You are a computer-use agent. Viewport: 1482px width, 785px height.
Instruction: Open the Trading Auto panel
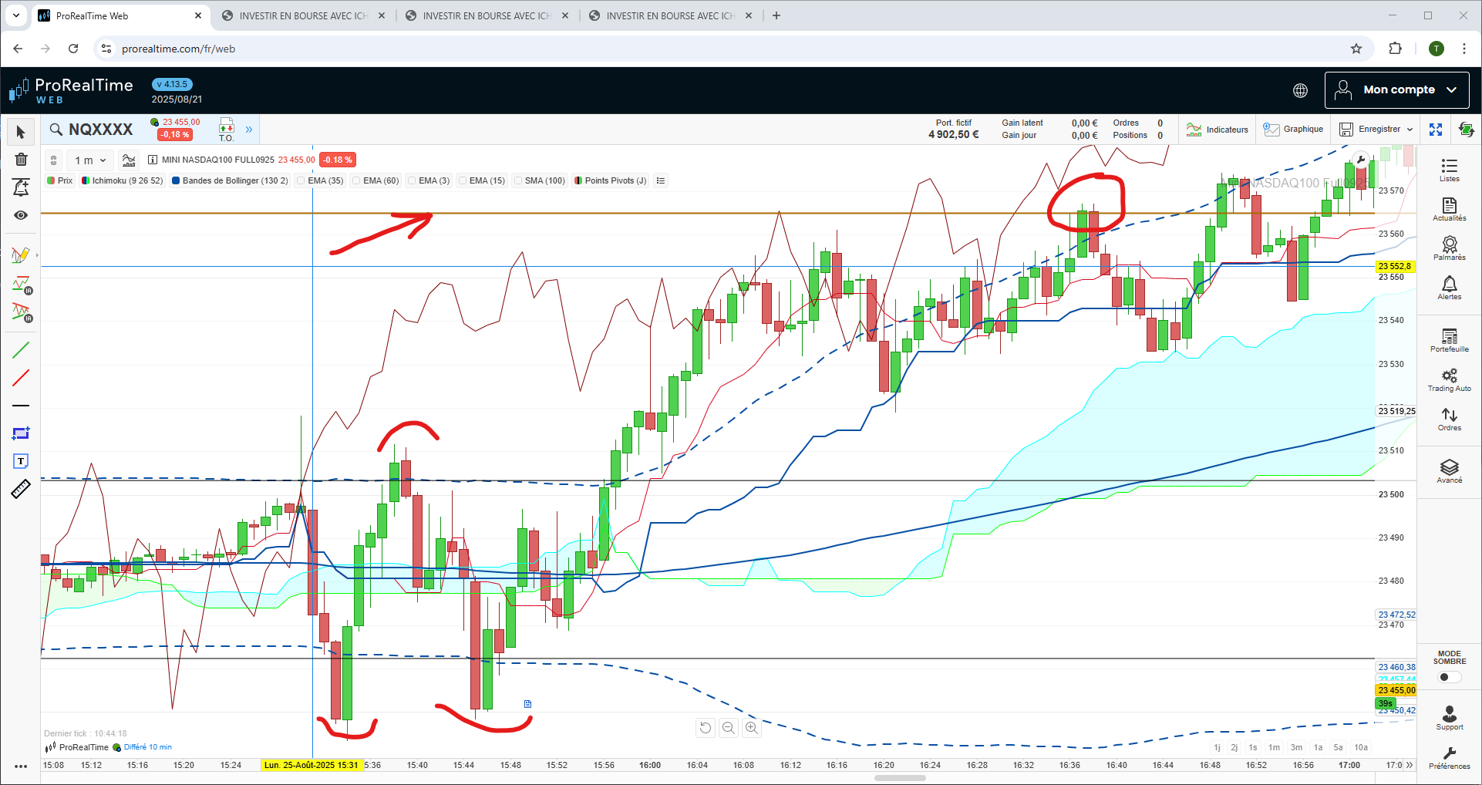coord(1449,379)
